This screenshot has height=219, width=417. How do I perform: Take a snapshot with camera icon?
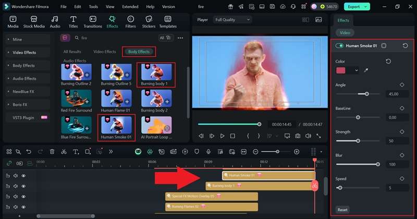298,136
